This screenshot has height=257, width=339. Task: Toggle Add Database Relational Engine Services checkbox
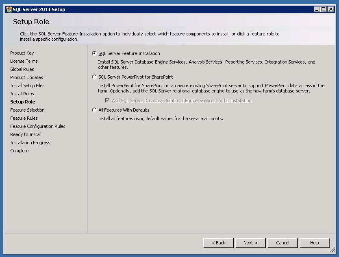click(x=108, y=101)
